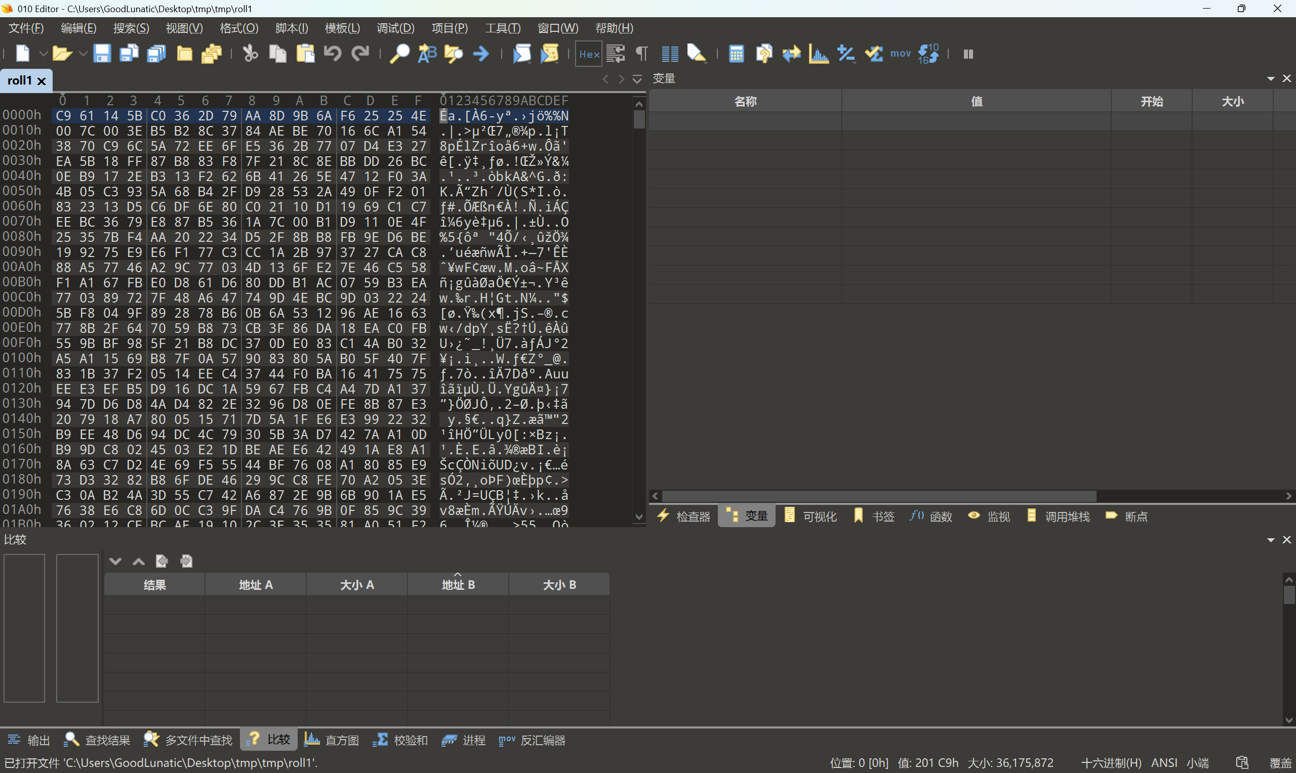Switch to the 输出 bottom tab
The image size is (1296, 773).
coord(29,740)
